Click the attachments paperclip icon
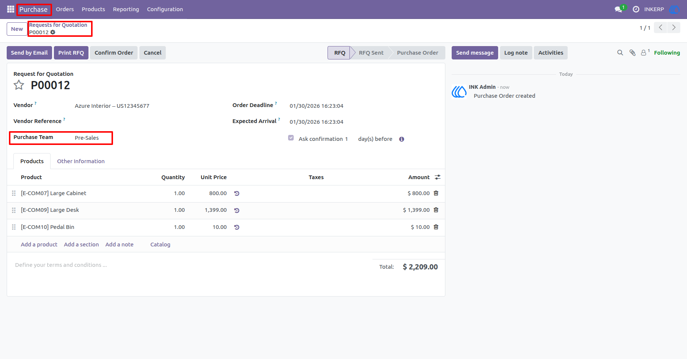 [x=632, y=53]
